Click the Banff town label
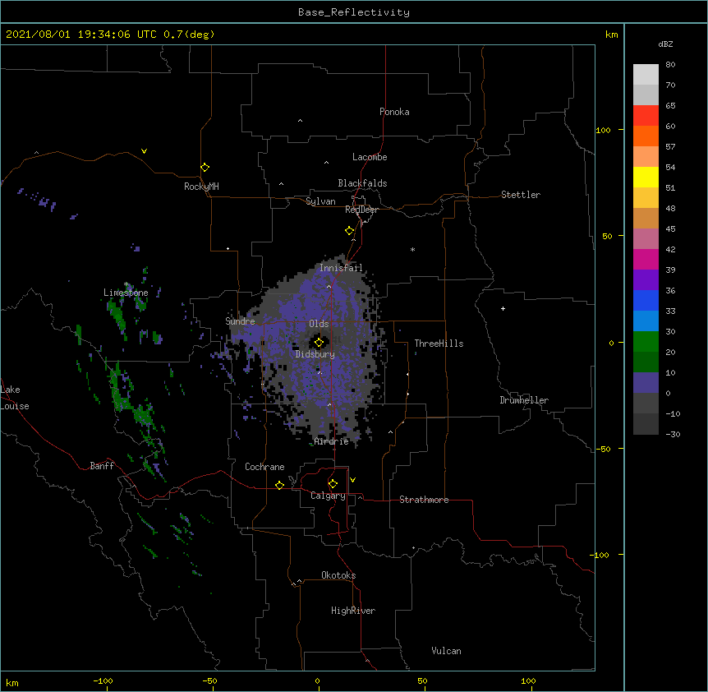 click(102, 466)
